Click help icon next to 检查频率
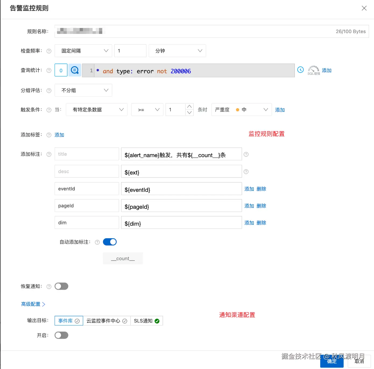Image resolution: width=374 pixels, height=369 pixels. (x=49, y=51)
